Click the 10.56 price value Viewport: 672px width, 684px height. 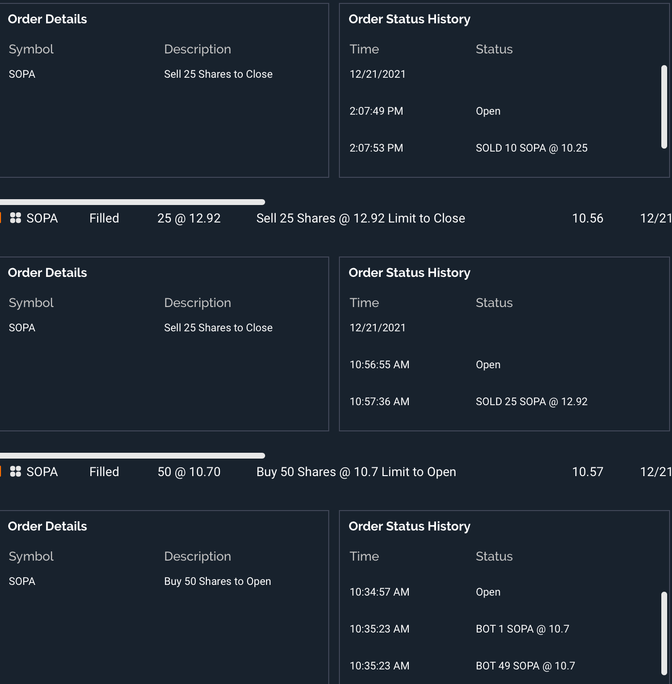point(588,218)
